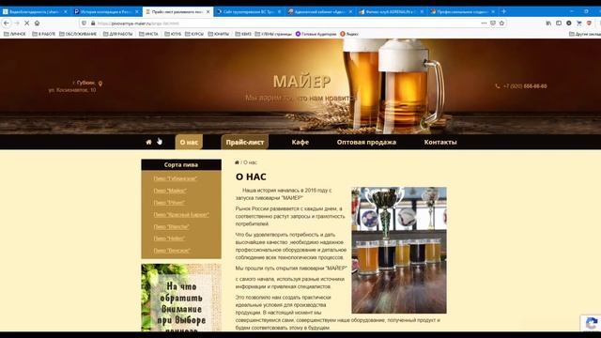Switch to the 'История кооперации' tab
601x338 pixels.
point(106,12)
